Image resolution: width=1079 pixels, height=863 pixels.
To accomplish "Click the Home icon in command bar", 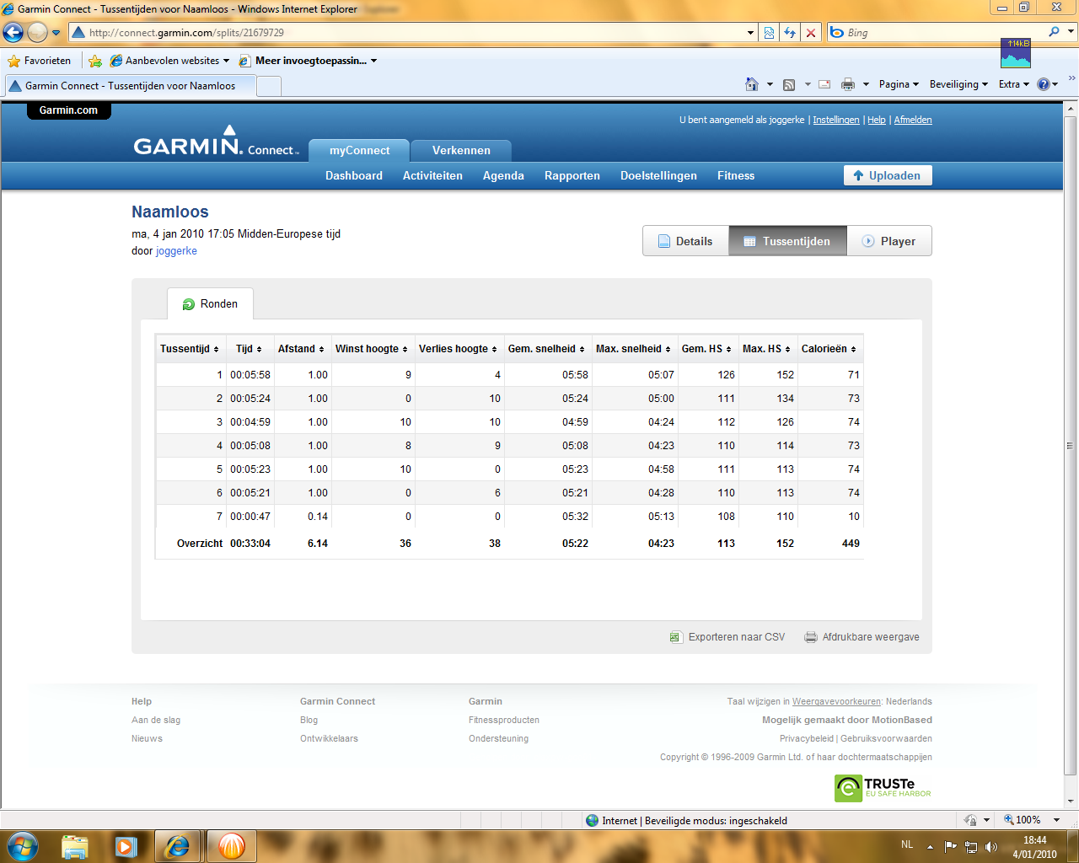I will coord(752,84).
